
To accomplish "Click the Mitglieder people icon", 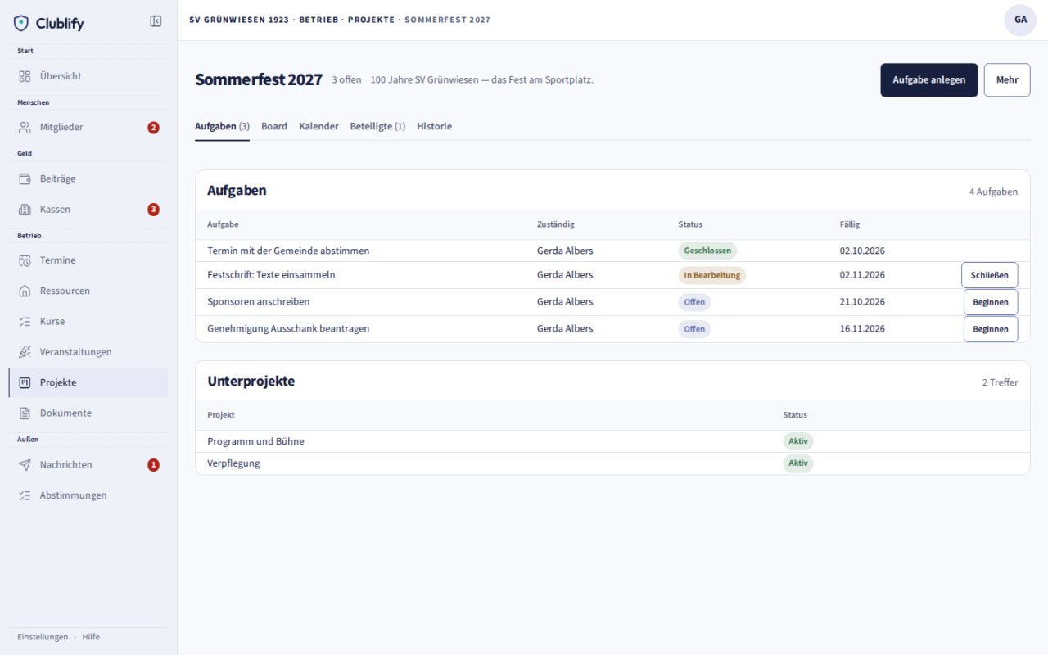I will coord(25,127).
